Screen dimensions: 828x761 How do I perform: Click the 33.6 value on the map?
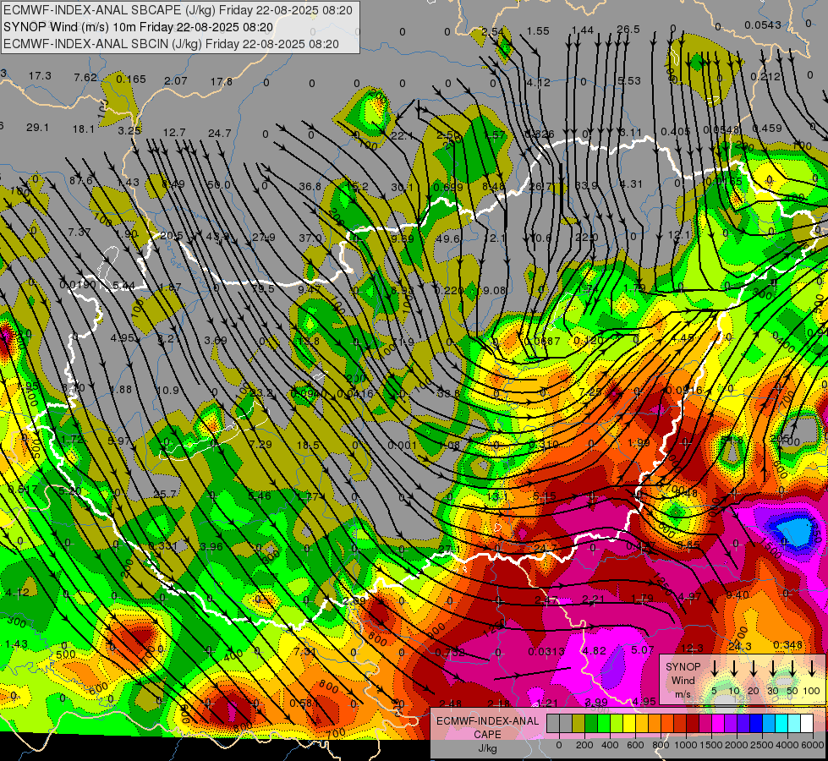(448, 393)
